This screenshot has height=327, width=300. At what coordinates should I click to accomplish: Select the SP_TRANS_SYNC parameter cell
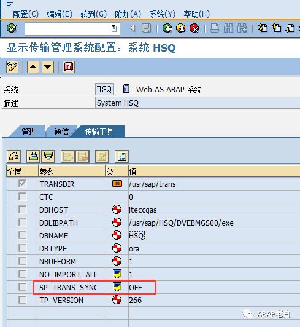tap(72, 288)
